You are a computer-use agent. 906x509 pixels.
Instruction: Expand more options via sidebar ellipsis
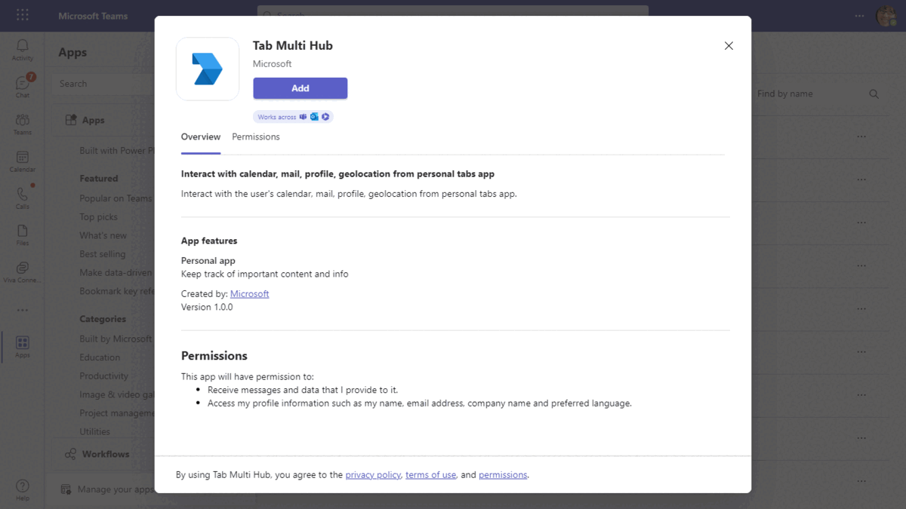pos(22,309)
